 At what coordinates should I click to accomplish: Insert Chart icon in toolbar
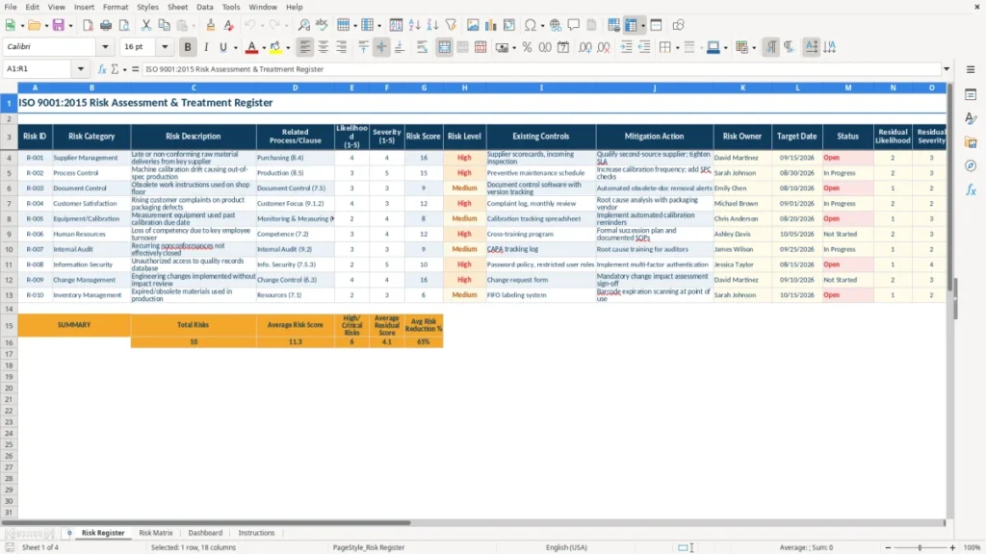[x=491, y=25]
